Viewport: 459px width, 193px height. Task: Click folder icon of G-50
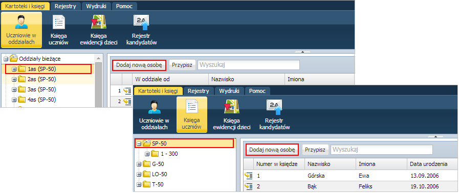pyautogui.click(x=147, y=164)
